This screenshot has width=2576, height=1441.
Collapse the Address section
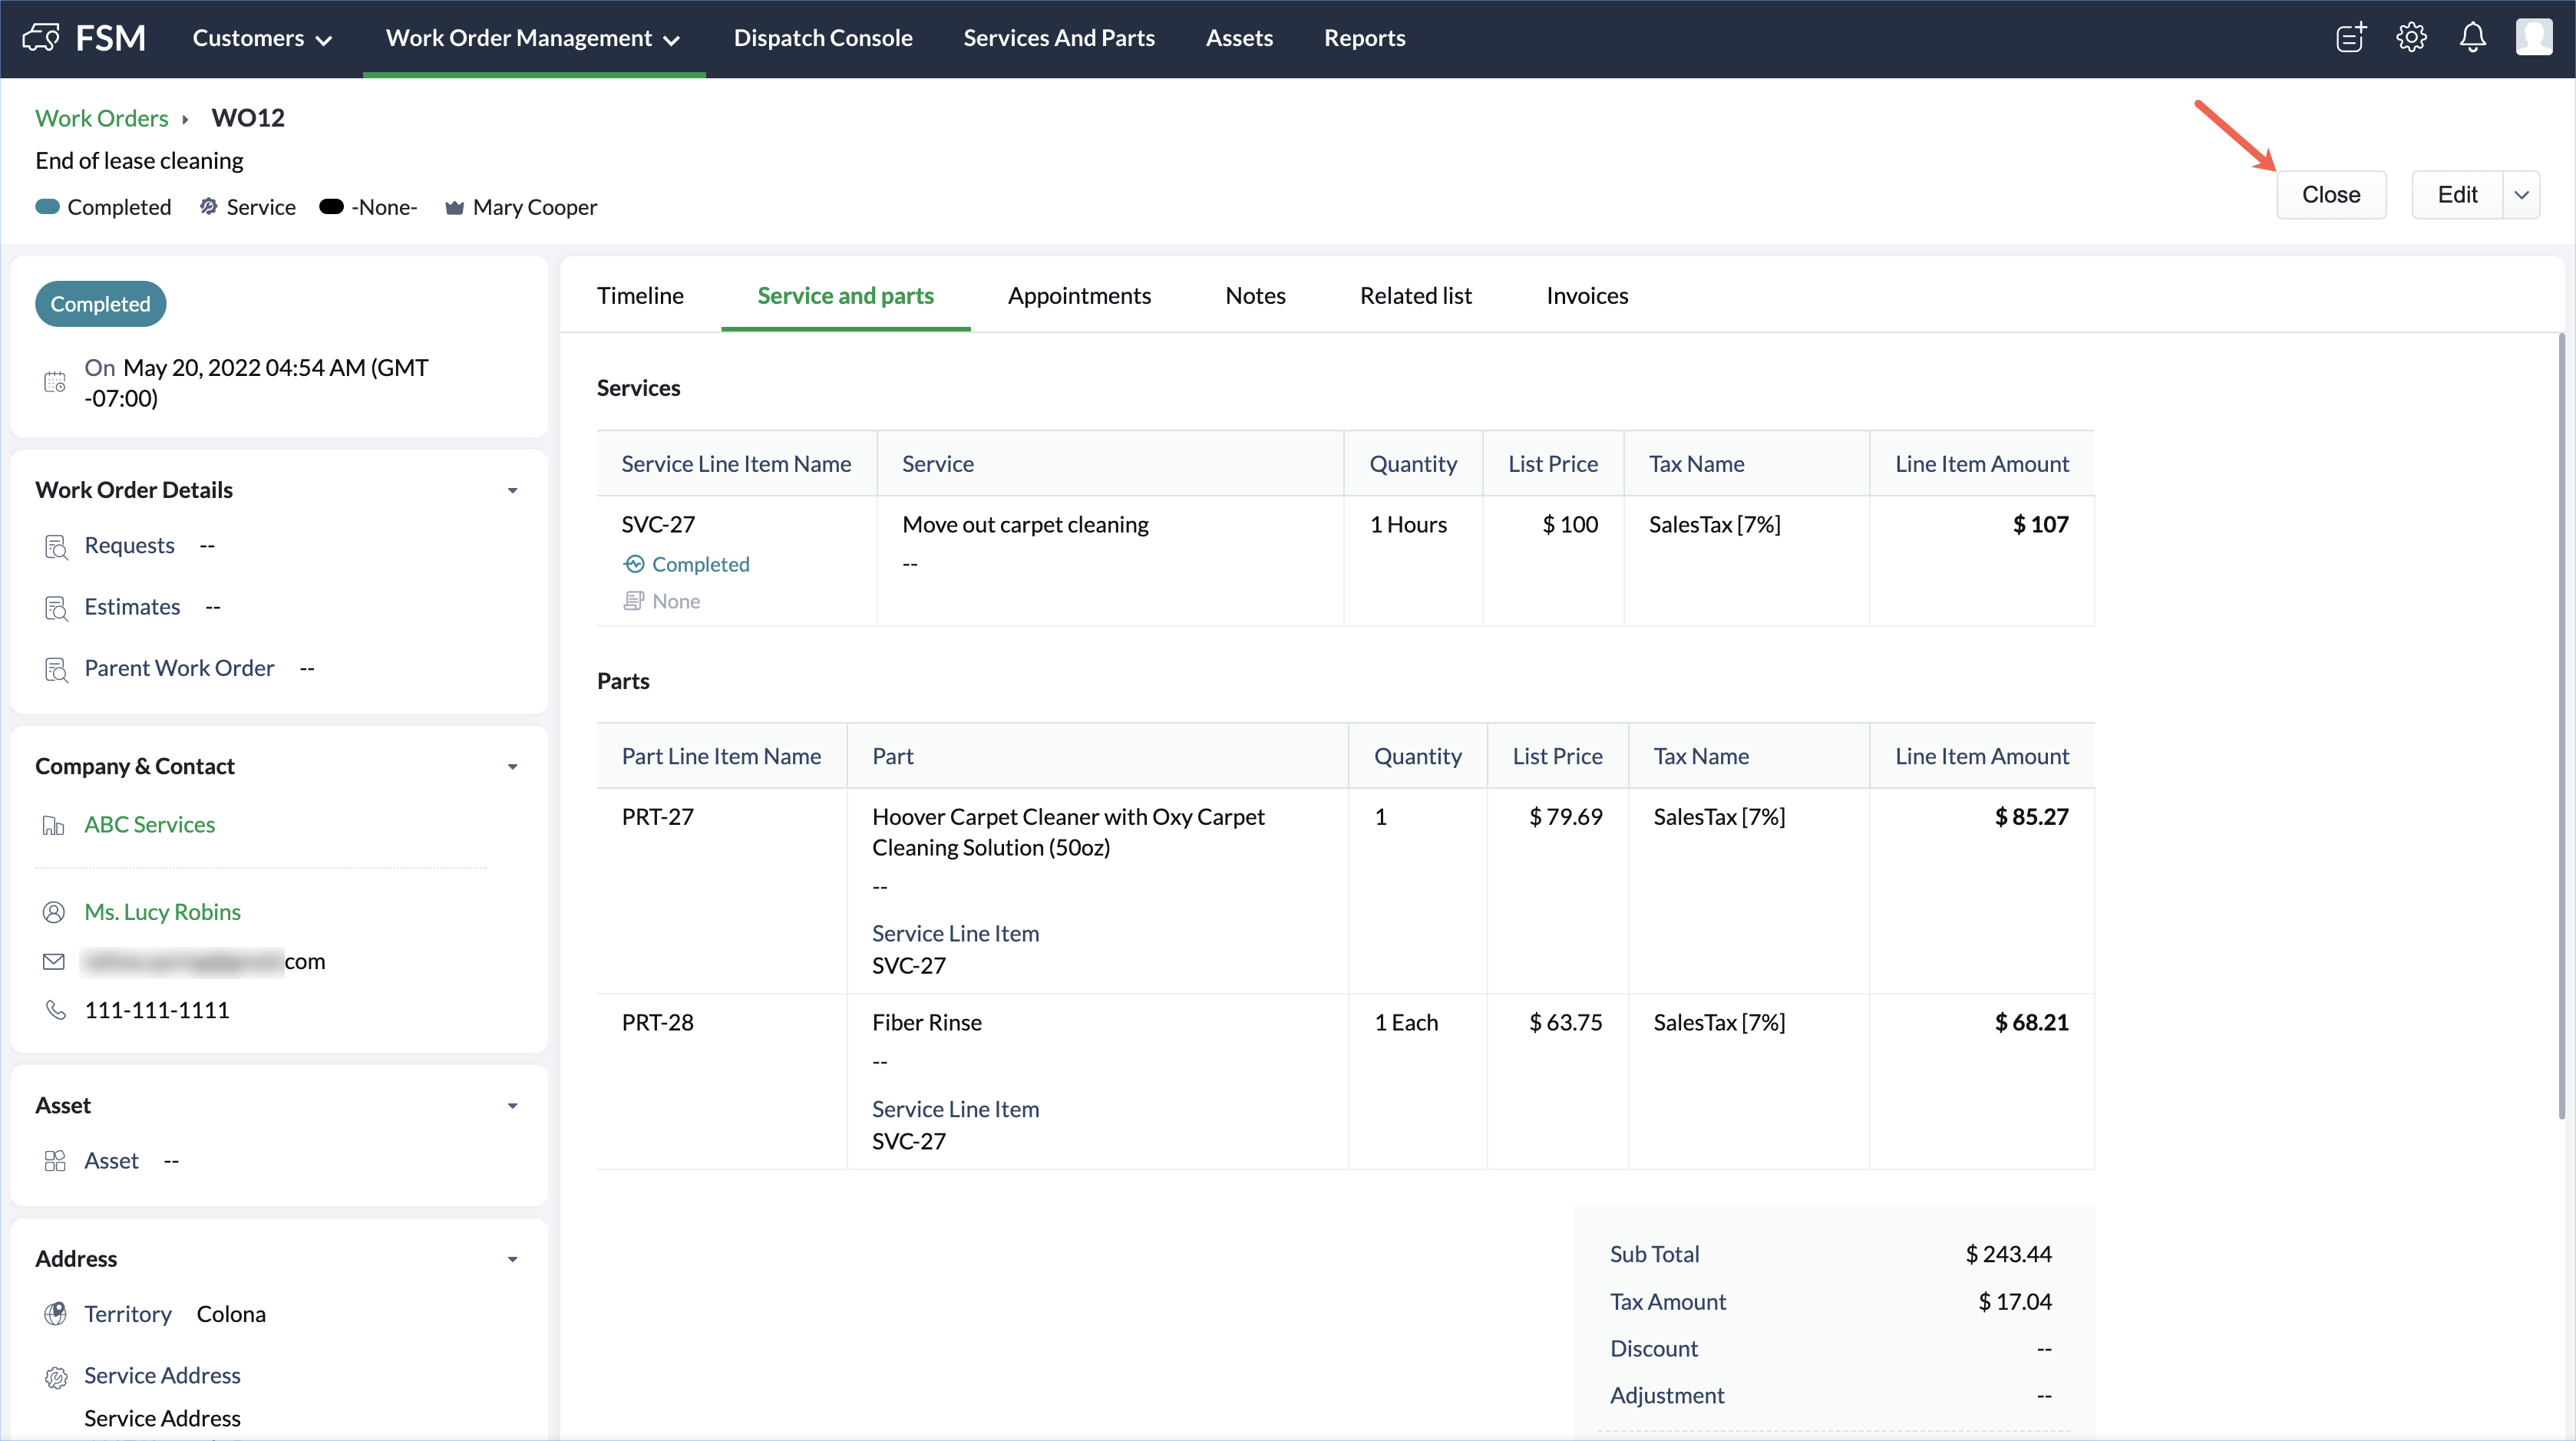512,1259
